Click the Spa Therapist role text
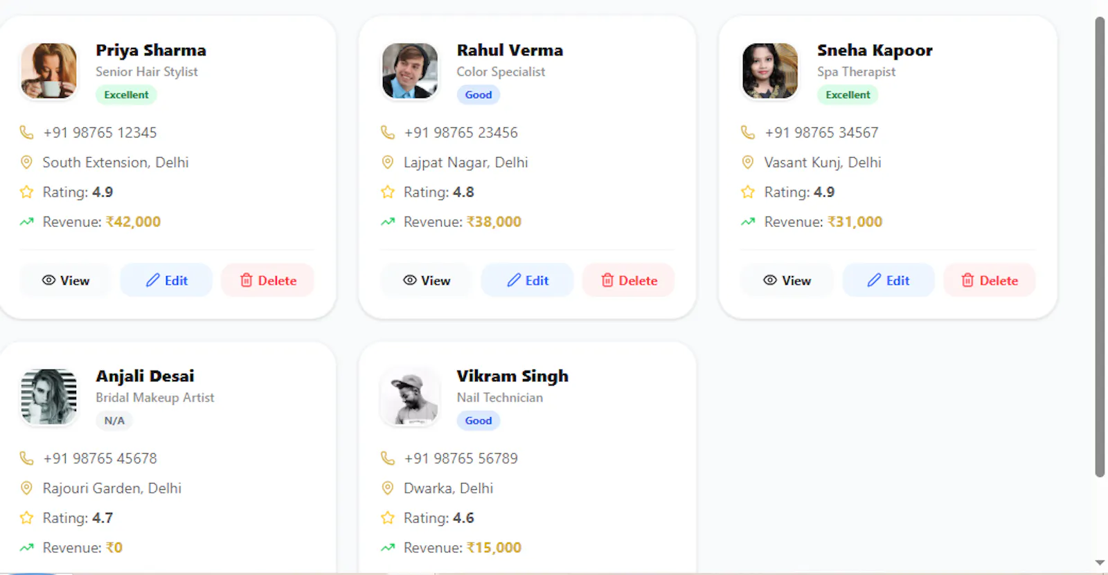The height and width of the screenshot is (575, 1108). click(856, 72)
